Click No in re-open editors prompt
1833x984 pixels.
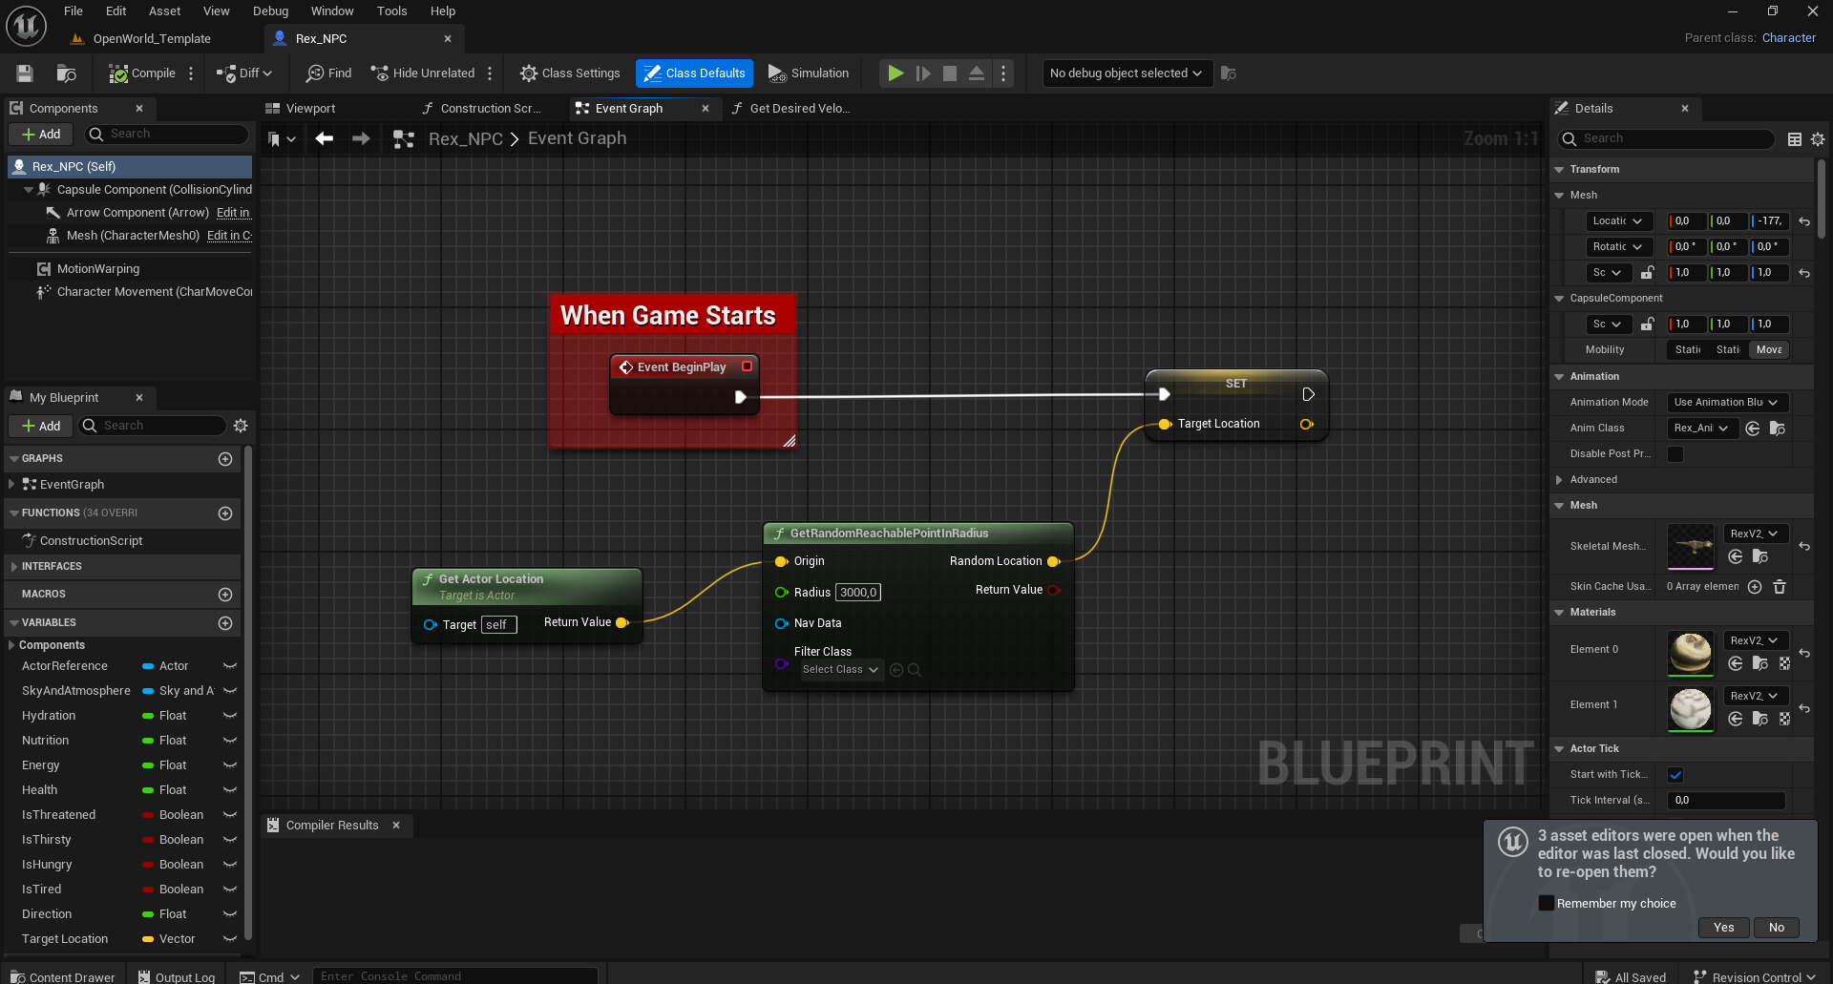1776,928
